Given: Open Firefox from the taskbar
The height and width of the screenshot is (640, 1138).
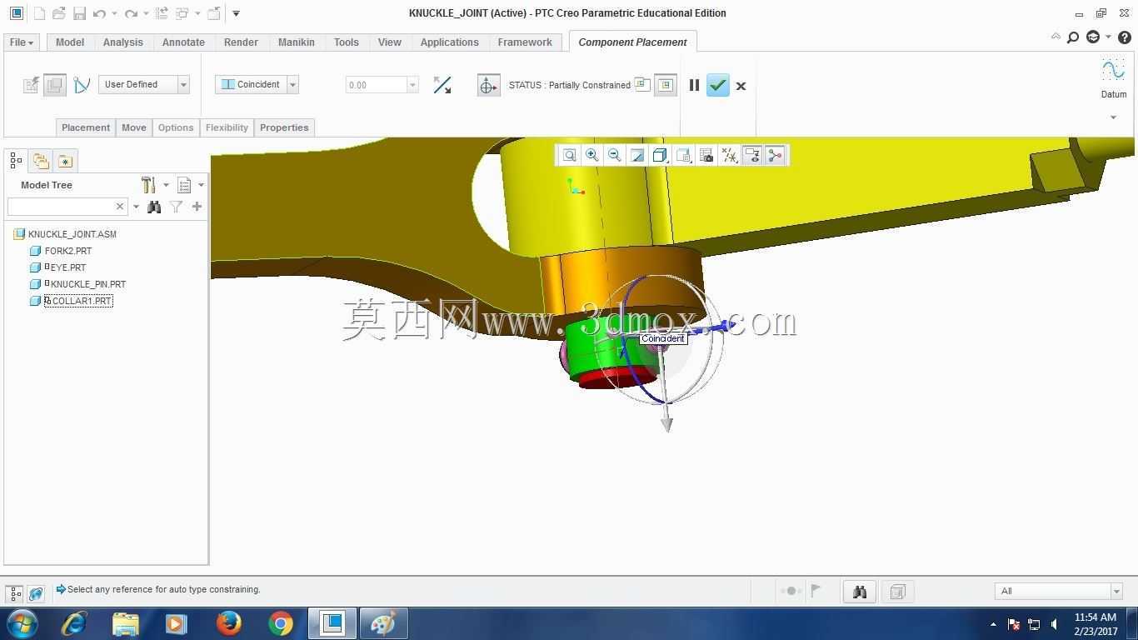Looking at the screenshot, I should click(x=229, y=623).
